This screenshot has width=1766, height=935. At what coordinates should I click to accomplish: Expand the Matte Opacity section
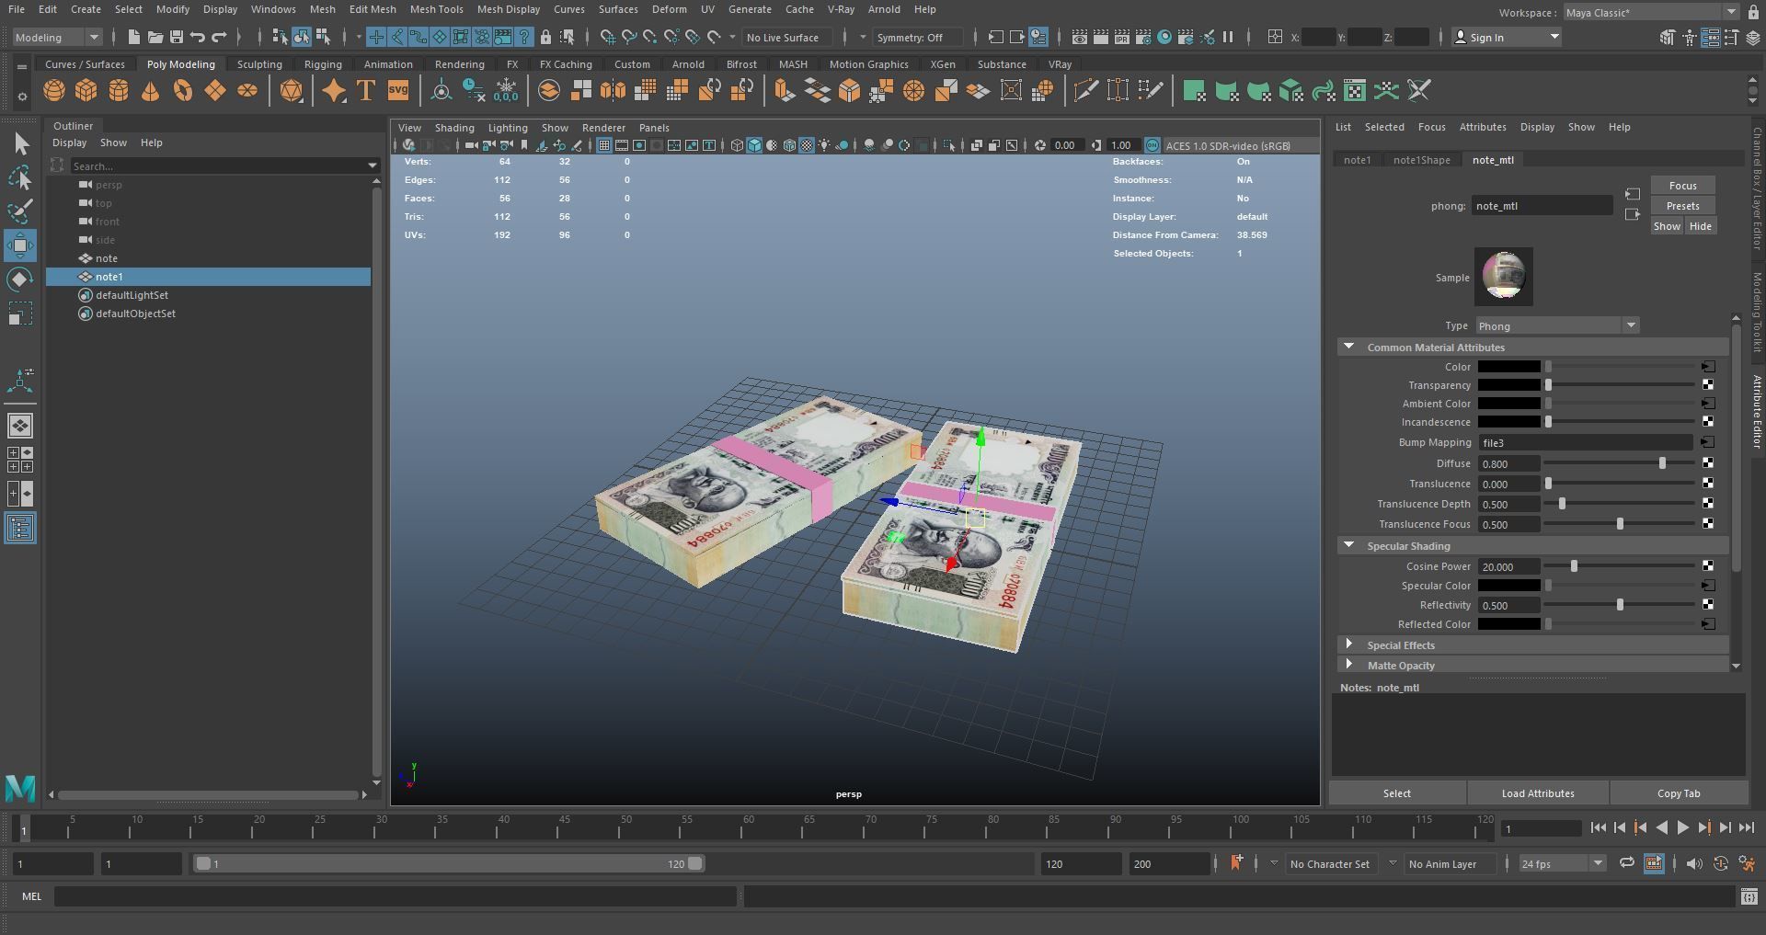pos(1349,665)
